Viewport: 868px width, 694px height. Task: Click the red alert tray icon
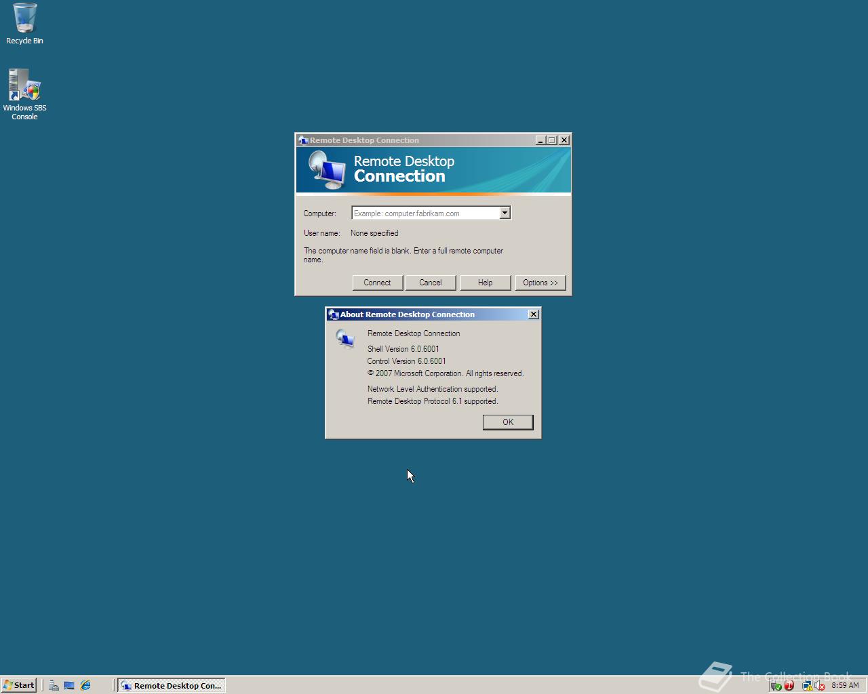click(x=789, y=685)
